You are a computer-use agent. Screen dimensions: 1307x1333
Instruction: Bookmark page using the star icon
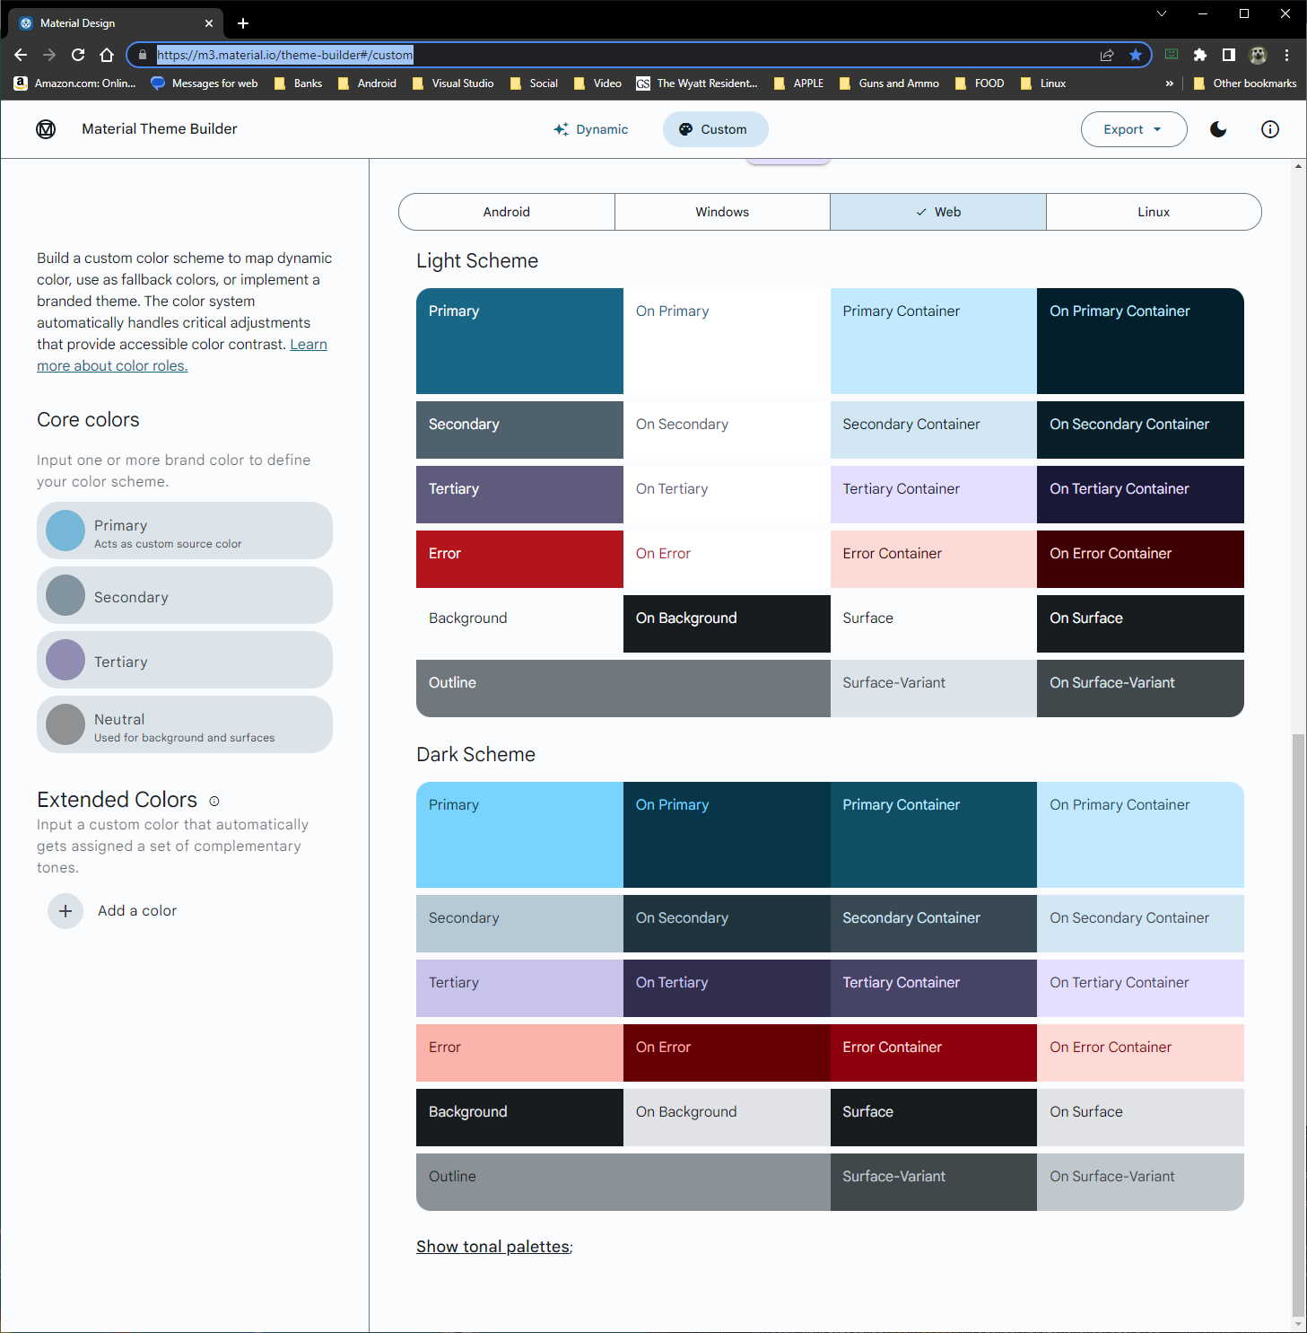1136,55
